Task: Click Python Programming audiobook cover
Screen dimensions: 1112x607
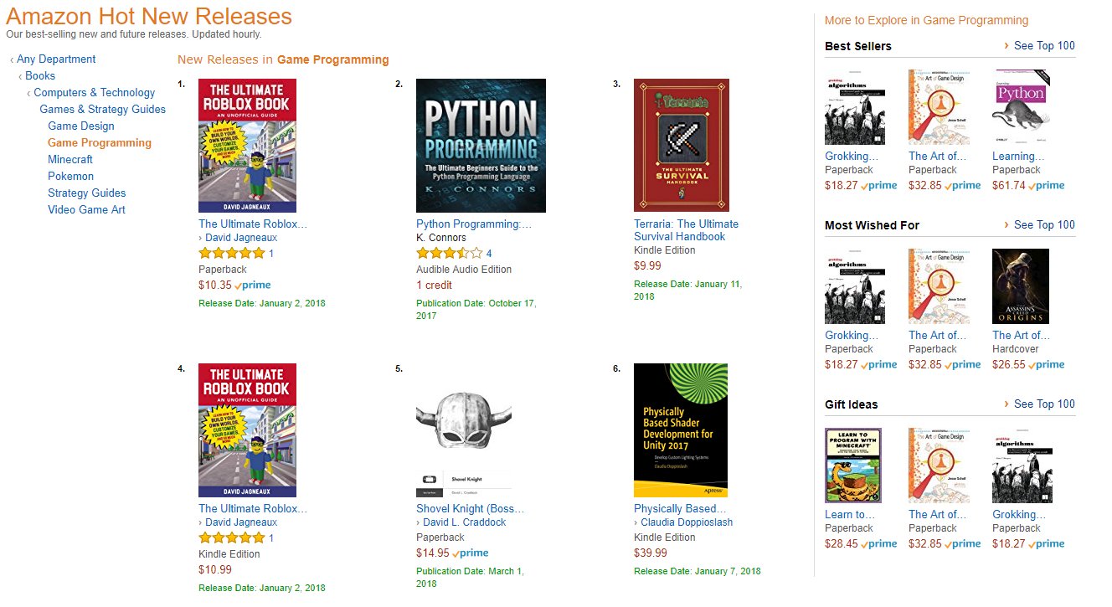Action: tap(481, 146)
